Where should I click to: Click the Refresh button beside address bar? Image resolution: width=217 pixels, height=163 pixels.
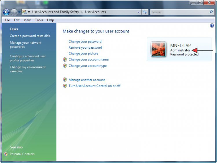(x=145, y=12)
